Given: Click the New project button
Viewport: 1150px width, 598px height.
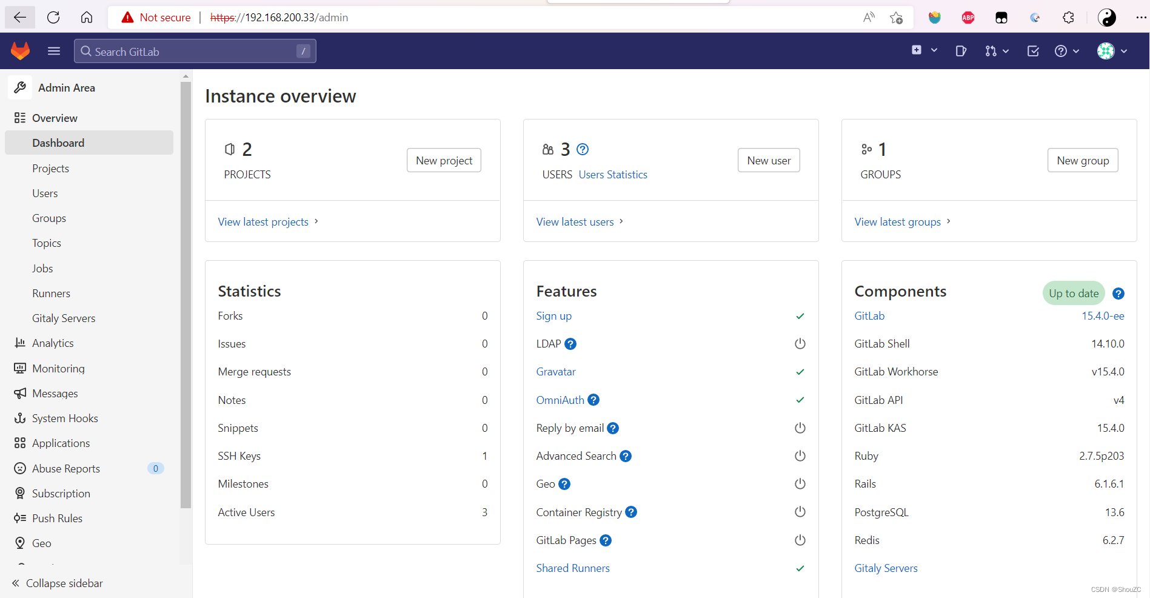Looking at the screenshot, I should pos(443,160).
